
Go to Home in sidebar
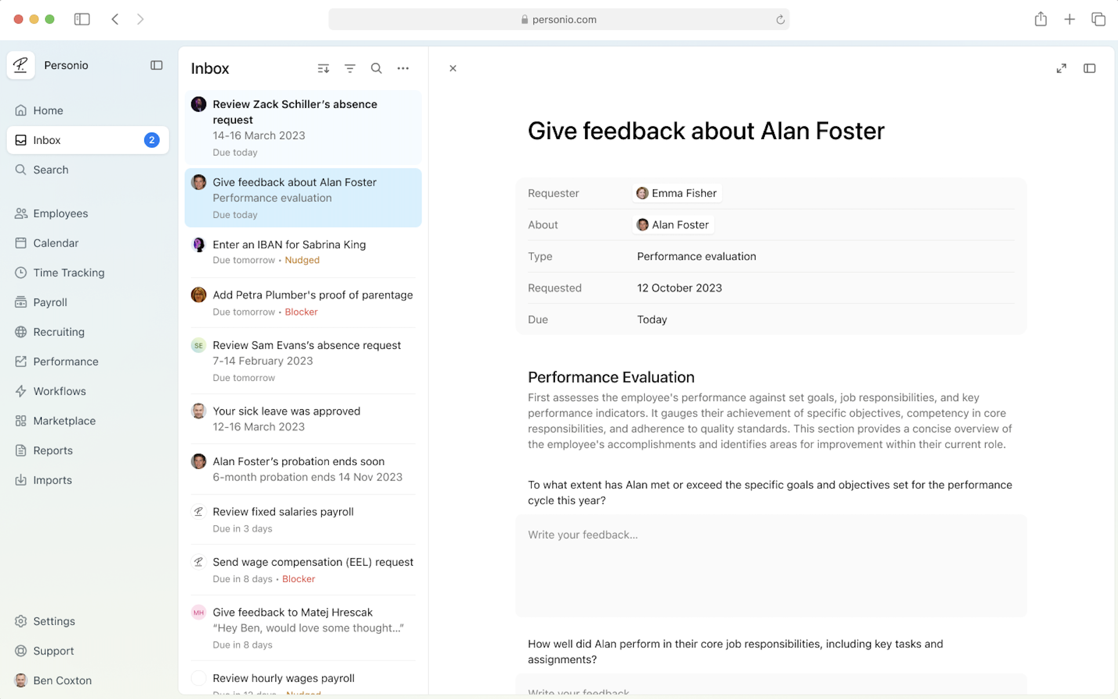pyautogui.click(x=88, y=110)
